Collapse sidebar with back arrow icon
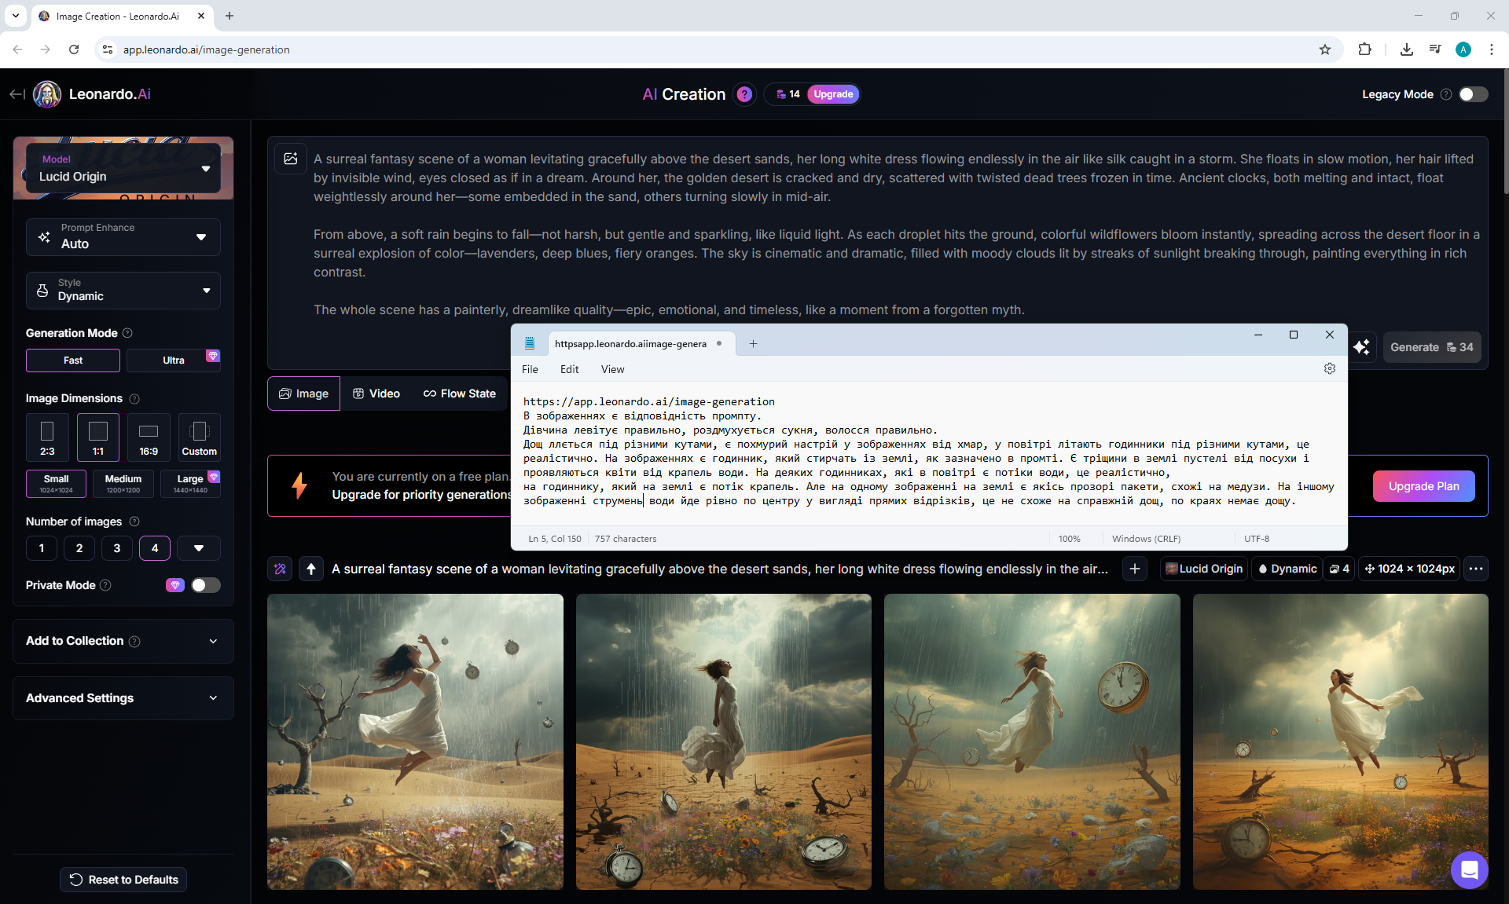Image resolution: width=1509 pixels, height=904 pixels. click(x=17, y=94)
